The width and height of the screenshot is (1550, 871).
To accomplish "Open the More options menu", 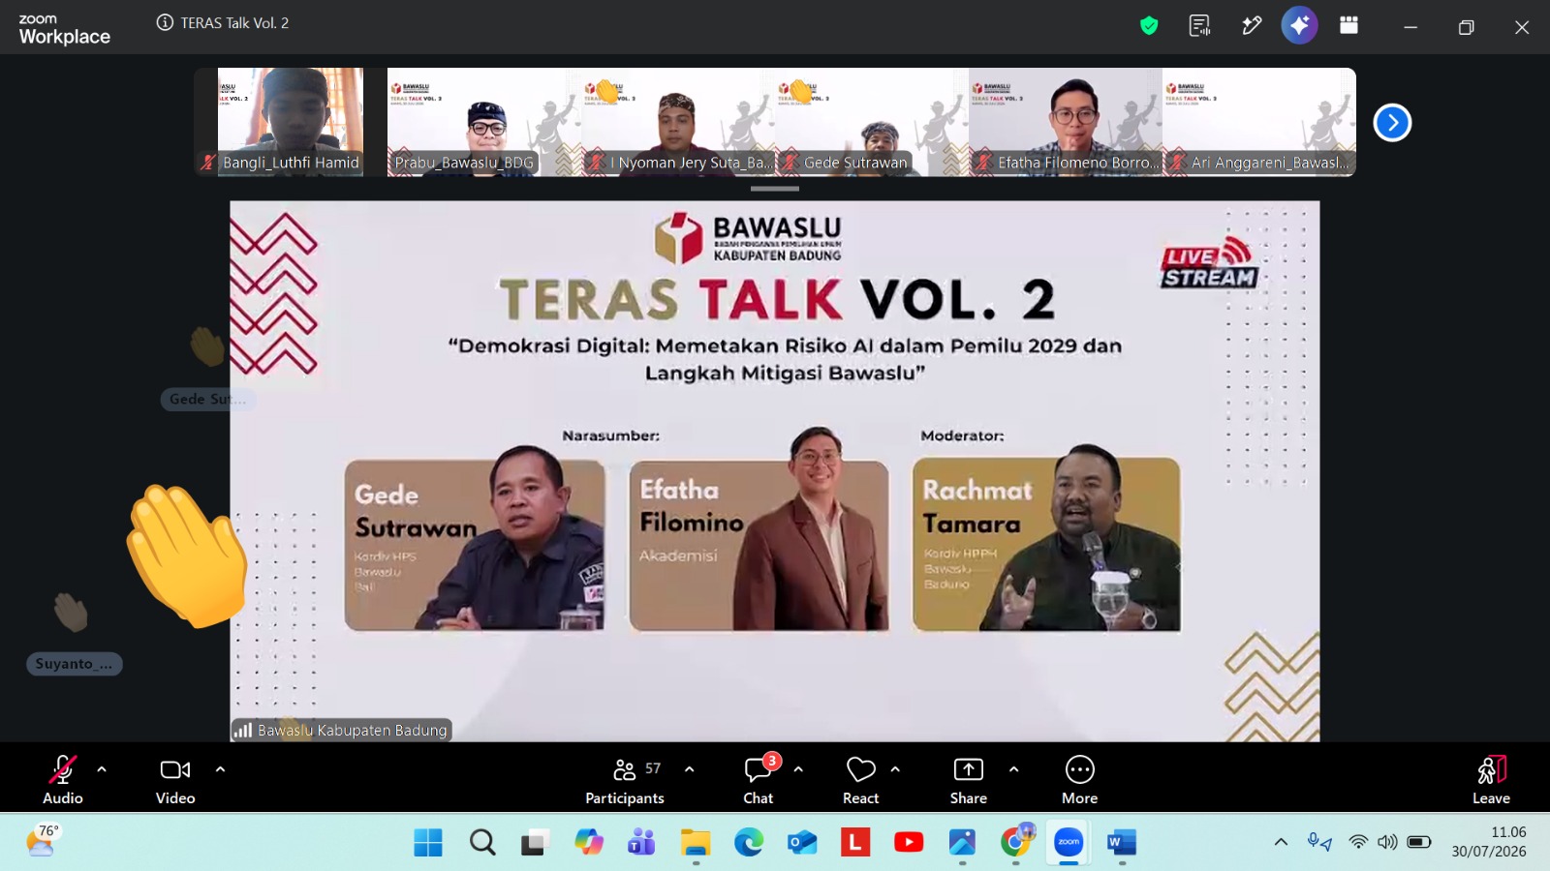I will coord(1080,779).
